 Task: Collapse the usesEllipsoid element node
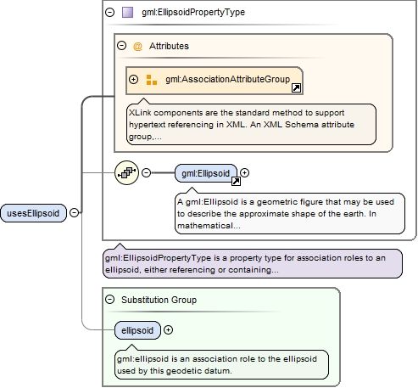(x=74, y=212)
